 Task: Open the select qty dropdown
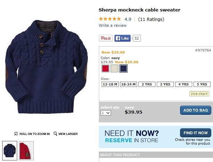106,113
